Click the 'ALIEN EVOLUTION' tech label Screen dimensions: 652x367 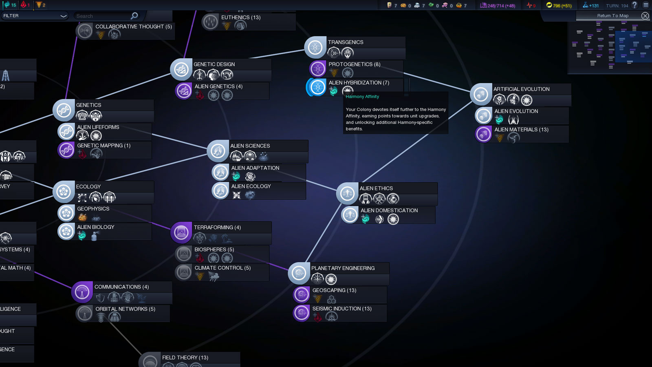click(x=516, y=111)
